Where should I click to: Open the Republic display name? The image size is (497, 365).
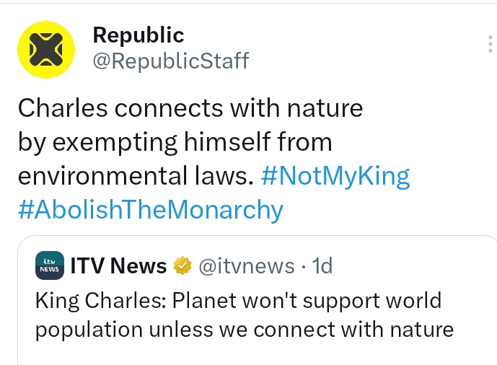tap(138, 35)
